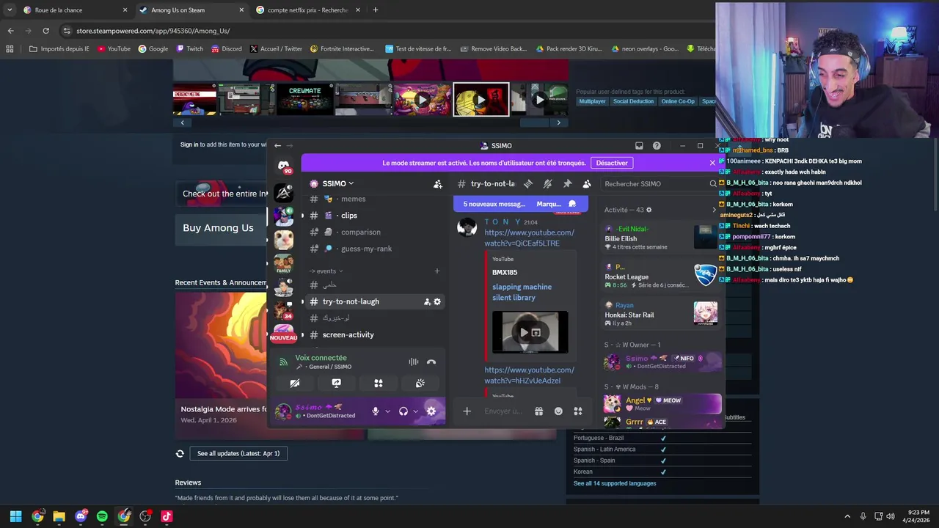Open threads icon in channel header
This screenshot has width=939, height=528.
(527, 184)
